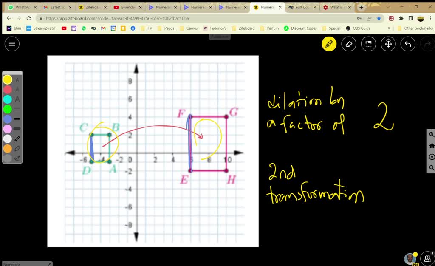Select the Eraser tool in the top toolbar

click(349, 44)
